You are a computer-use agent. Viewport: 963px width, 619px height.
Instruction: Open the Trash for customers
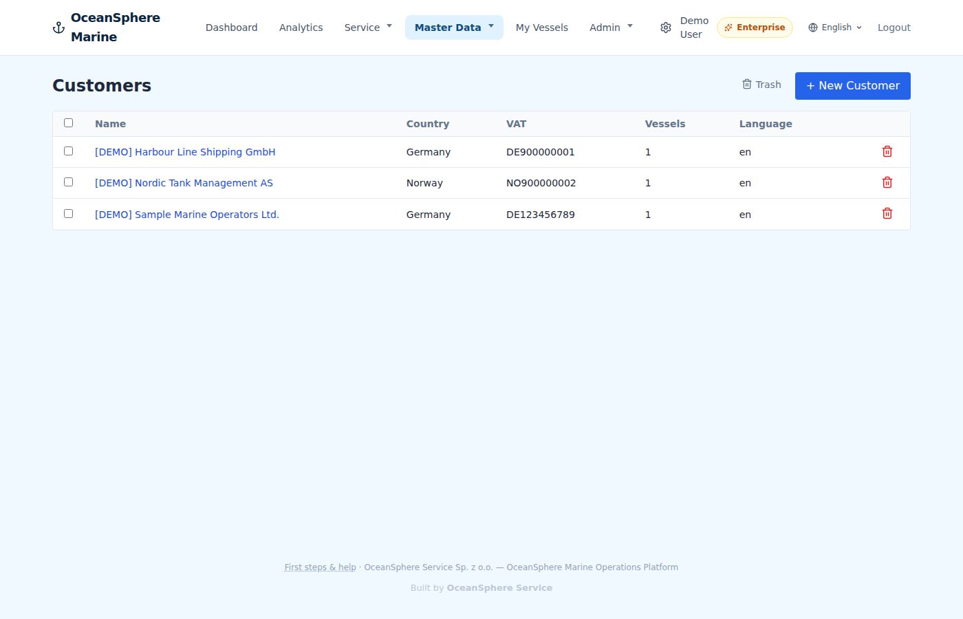(761, 85)
